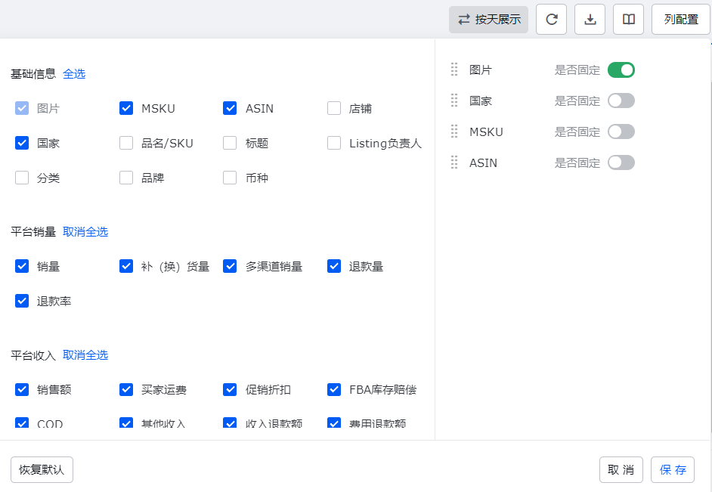
Task: Open the book guide icon
Action: click(x=628, y=20)
